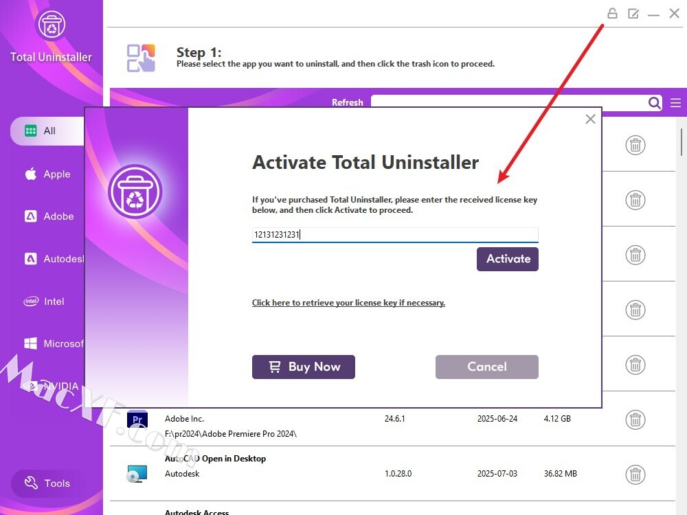Click Refresh in the purple toolbar
The image size is (687, 515).
click(x=347, y=102)
